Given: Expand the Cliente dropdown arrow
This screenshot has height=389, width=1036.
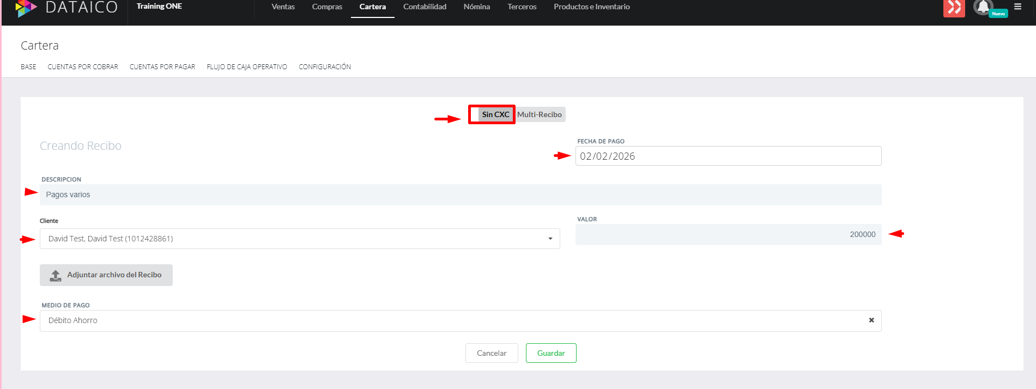Looking at the screenshot, I should [550, 239].
